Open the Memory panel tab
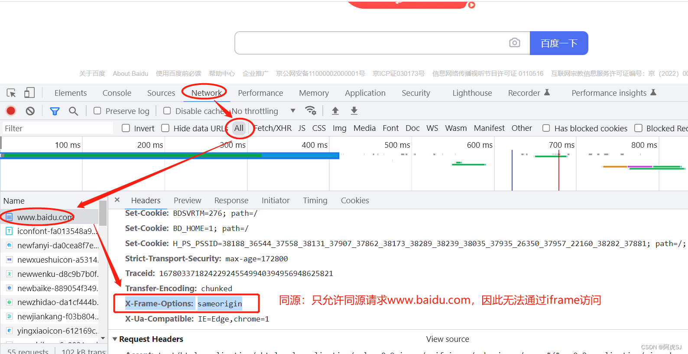Image resolution: width=688 pixels, height=354 pixels. click(314, 93)
